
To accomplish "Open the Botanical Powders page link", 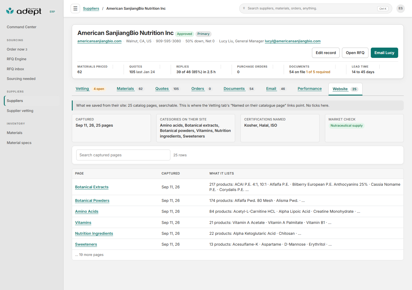I will 92,201.
